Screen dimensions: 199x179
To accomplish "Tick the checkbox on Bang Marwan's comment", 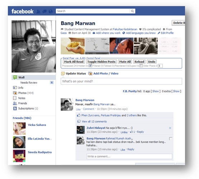I will (171, 138).
